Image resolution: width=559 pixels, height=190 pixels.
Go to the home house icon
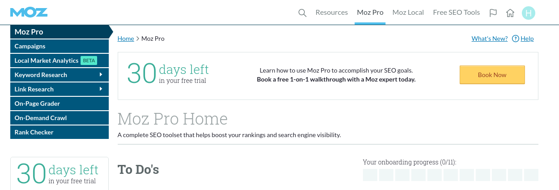tap(510, 13)
